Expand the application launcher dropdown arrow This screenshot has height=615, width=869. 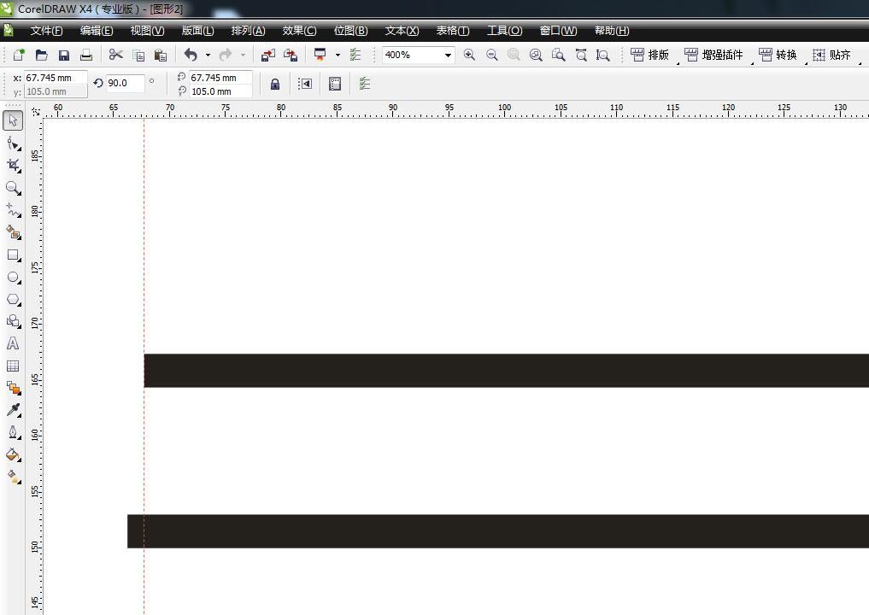338,55
